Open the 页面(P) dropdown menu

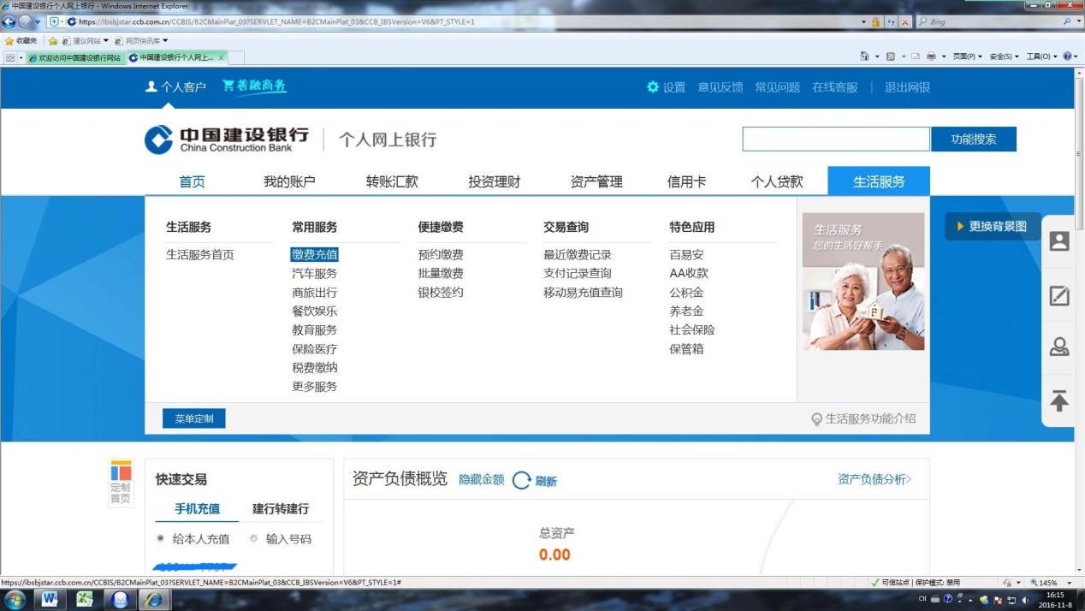(x=967, y=56)
